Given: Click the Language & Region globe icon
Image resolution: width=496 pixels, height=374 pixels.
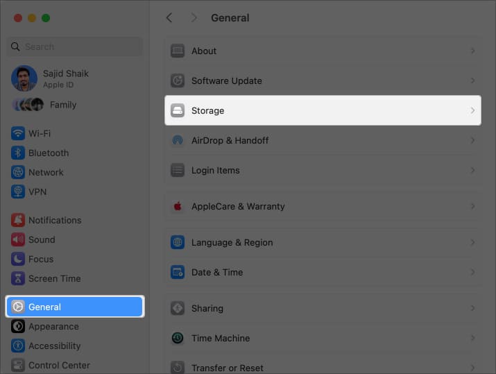Looking at the screenshot, I should click(x=178, y=242).
